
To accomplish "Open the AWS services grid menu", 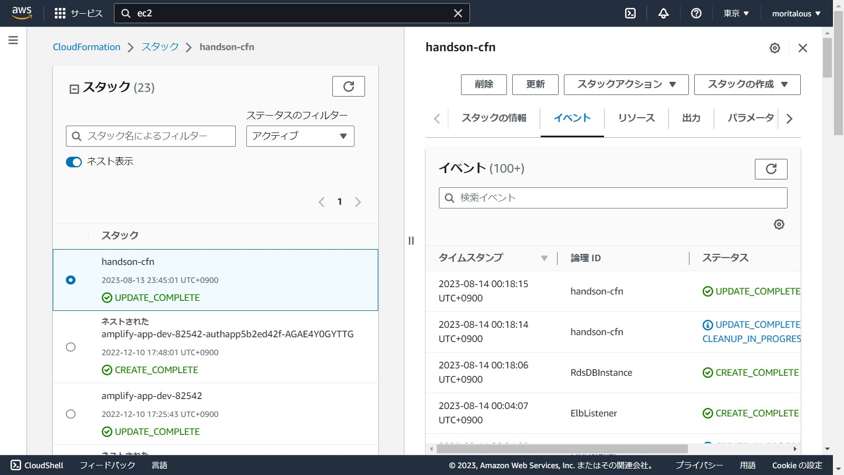I will pos(60,13).
